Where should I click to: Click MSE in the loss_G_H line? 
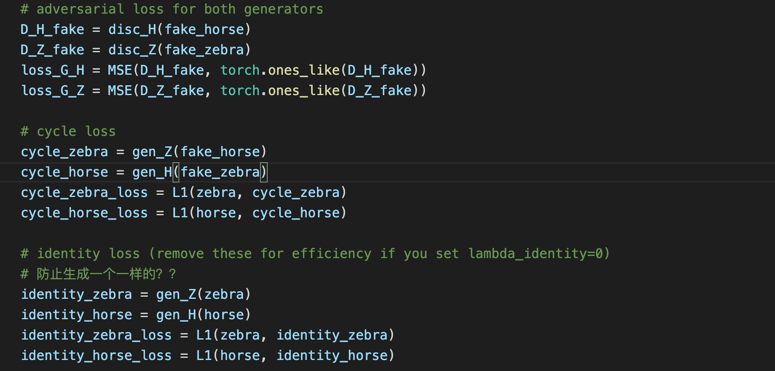[x=120, y=70]
